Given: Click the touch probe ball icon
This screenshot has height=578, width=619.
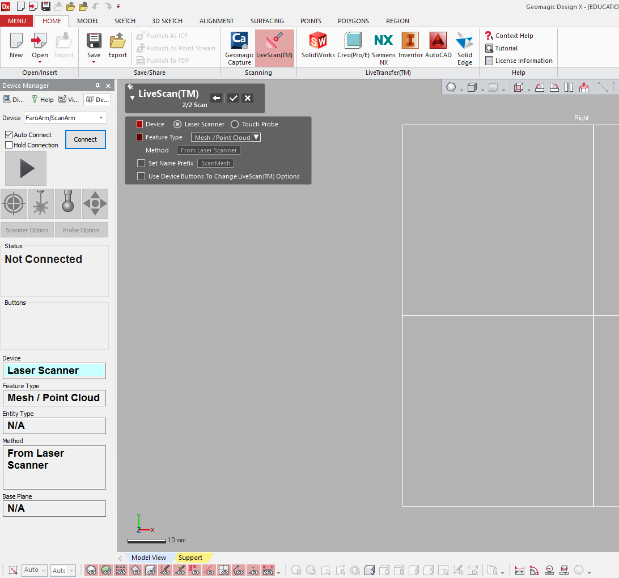Looking at the screenshot, I should (68, 203).
